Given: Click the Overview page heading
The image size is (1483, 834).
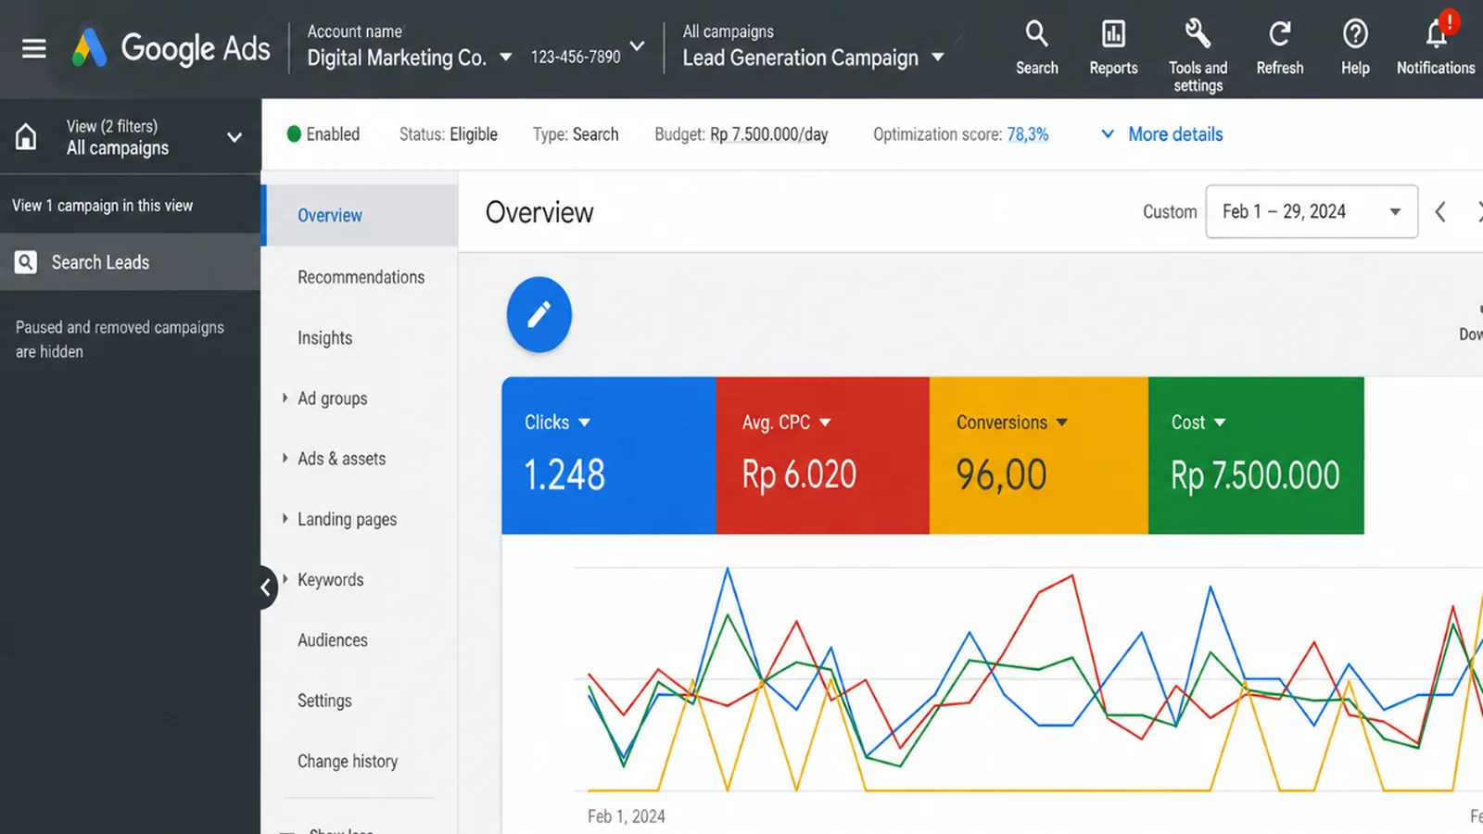Looking at the screenshot, I should click(539, 212).
